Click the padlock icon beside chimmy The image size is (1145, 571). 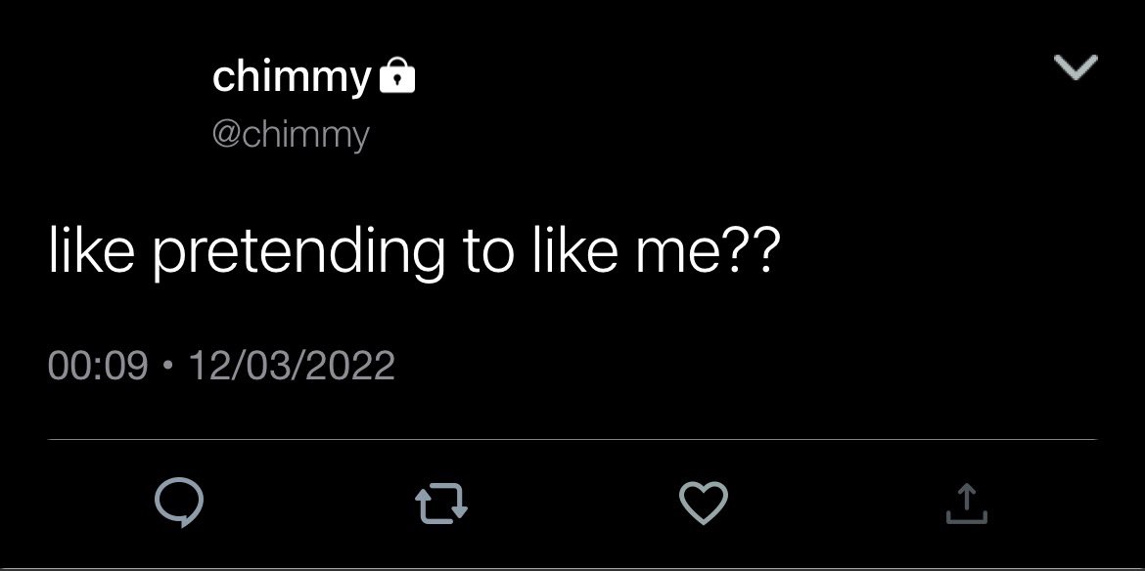coord(397,75)
